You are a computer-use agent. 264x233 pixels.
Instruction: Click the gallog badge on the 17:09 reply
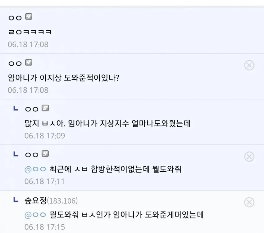click(x=45, y=108)
